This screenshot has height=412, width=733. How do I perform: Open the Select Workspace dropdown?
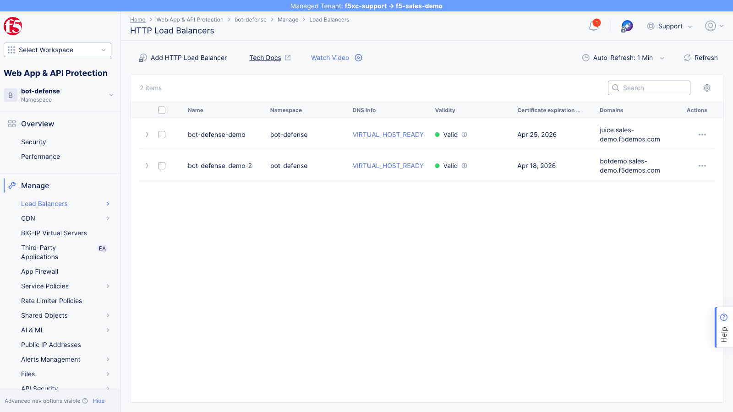57,50
